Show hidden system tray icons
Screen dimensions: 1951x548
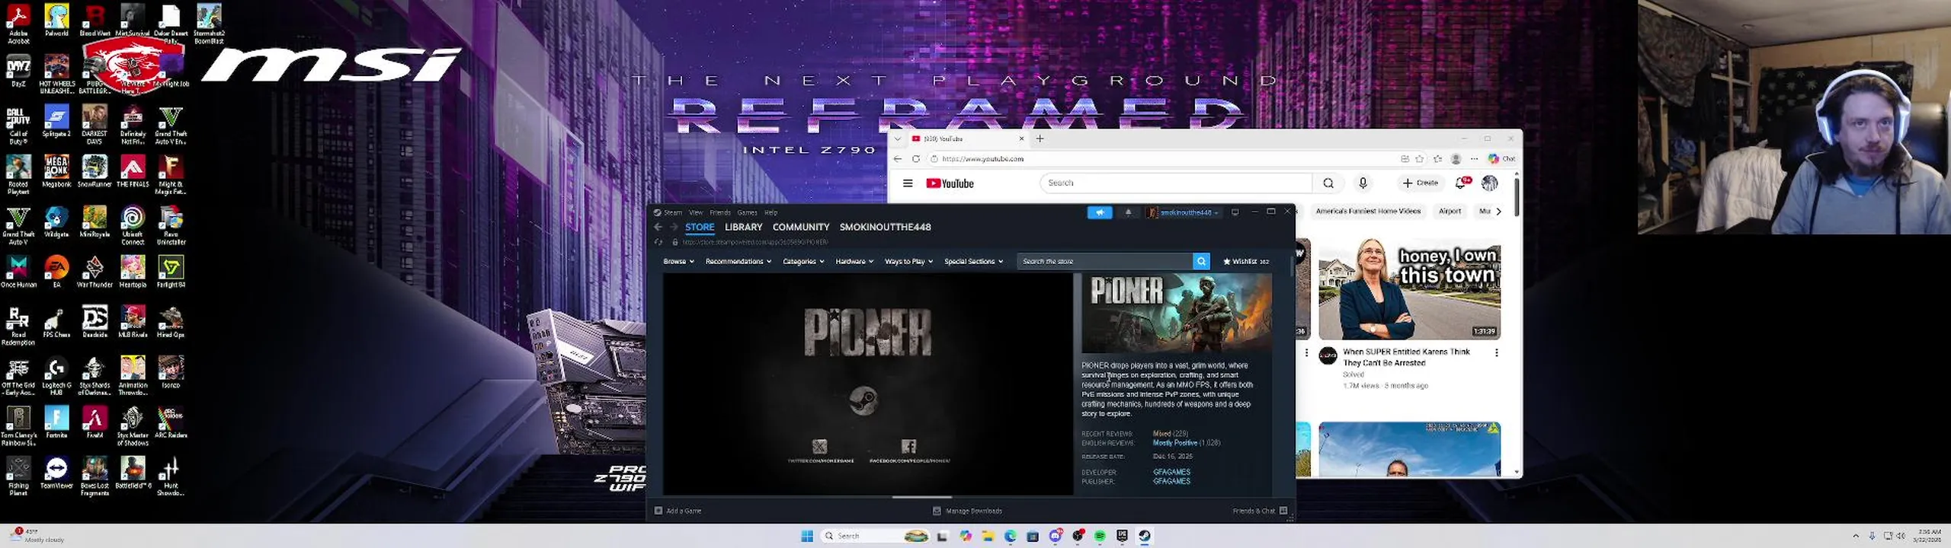click(1856, 536)
